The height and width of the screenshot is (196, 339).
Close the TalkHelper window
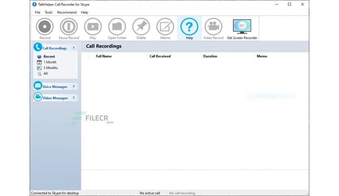click(303, 4)
